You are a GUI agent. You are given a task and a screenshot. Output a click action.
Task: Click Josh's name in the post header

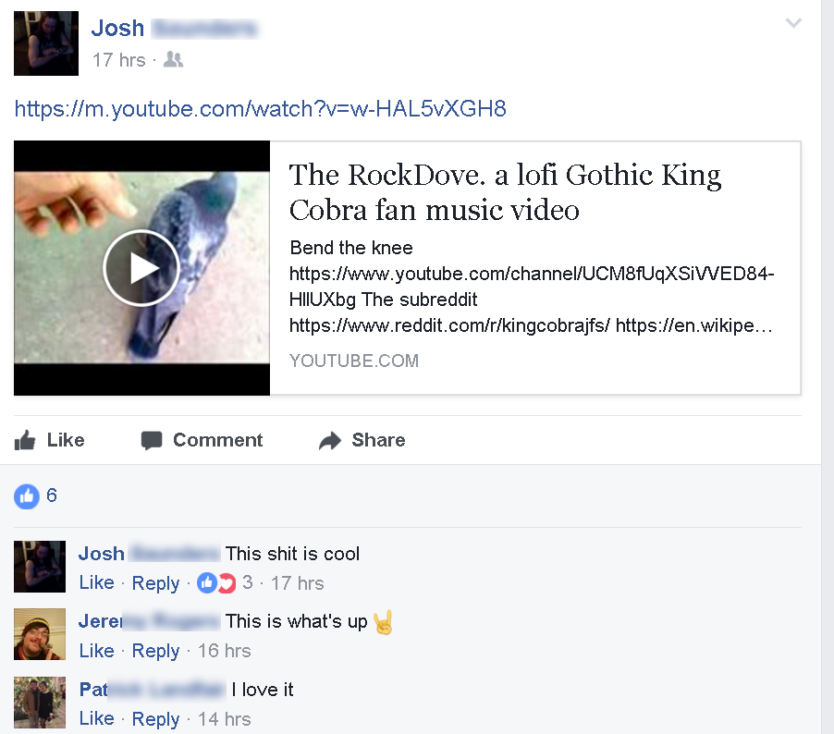pyautogui.click(x=117, y=28)
